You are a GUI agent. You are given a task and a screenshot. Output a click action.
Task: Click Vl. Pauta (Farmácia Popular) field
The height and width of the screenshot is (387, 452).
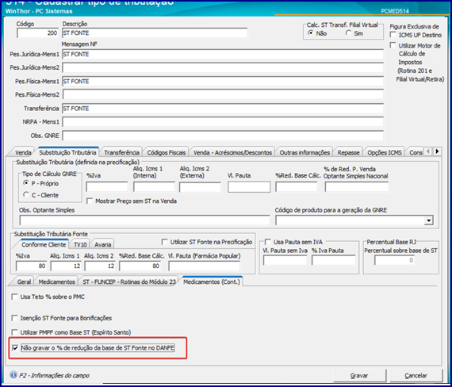(204, 266)
